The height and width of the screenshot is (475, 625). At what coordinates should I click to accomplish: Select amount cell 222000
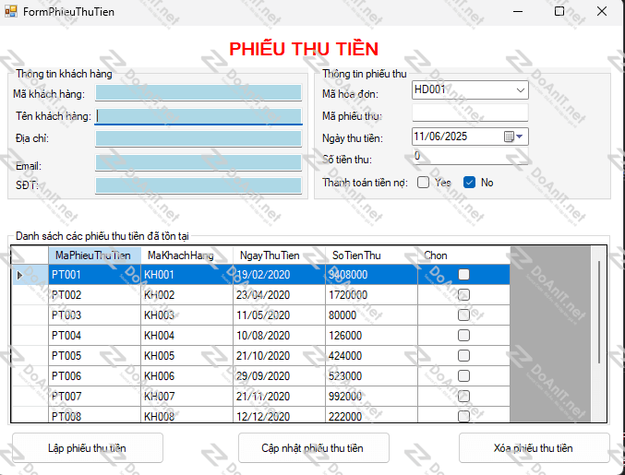(371, 415)
